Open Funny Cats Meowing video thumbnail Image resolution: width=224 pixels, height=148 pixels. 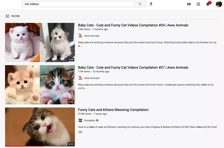[40, 127]
